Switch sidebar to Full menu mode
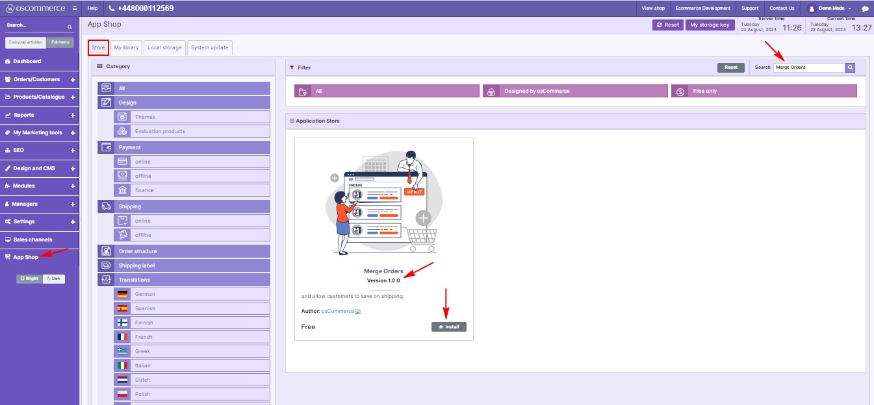Screen dimensions: 874x405 [60, 42]
